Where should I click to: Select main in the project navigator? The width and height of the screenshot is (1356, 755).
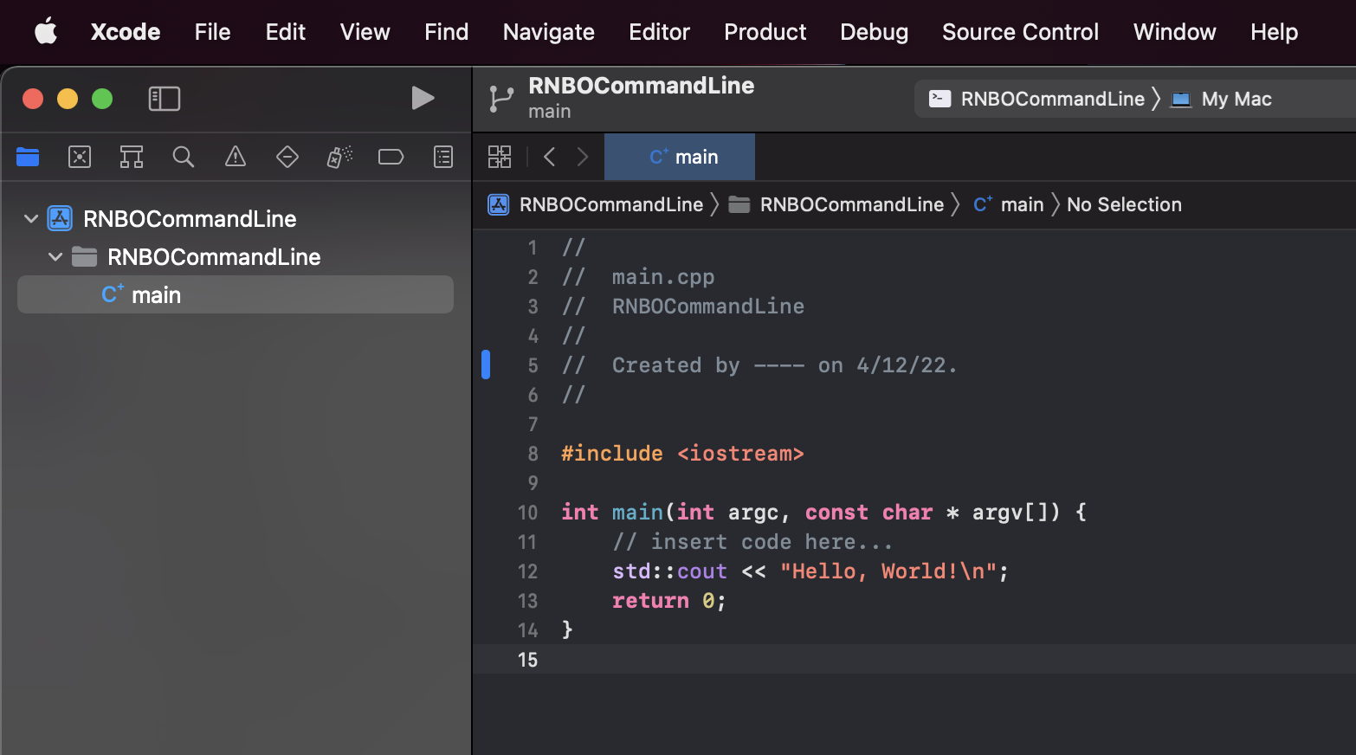[x=157, y=294]
